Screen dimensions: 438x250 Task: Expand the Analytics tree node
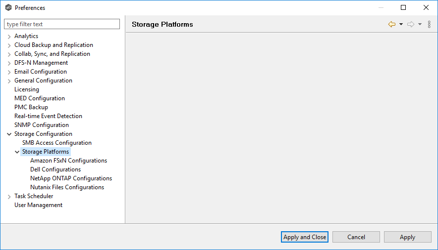click(x=9, y=36)
